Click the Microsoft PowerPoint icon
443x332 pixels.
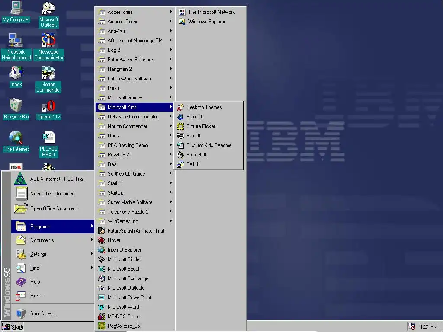(101, 297)
